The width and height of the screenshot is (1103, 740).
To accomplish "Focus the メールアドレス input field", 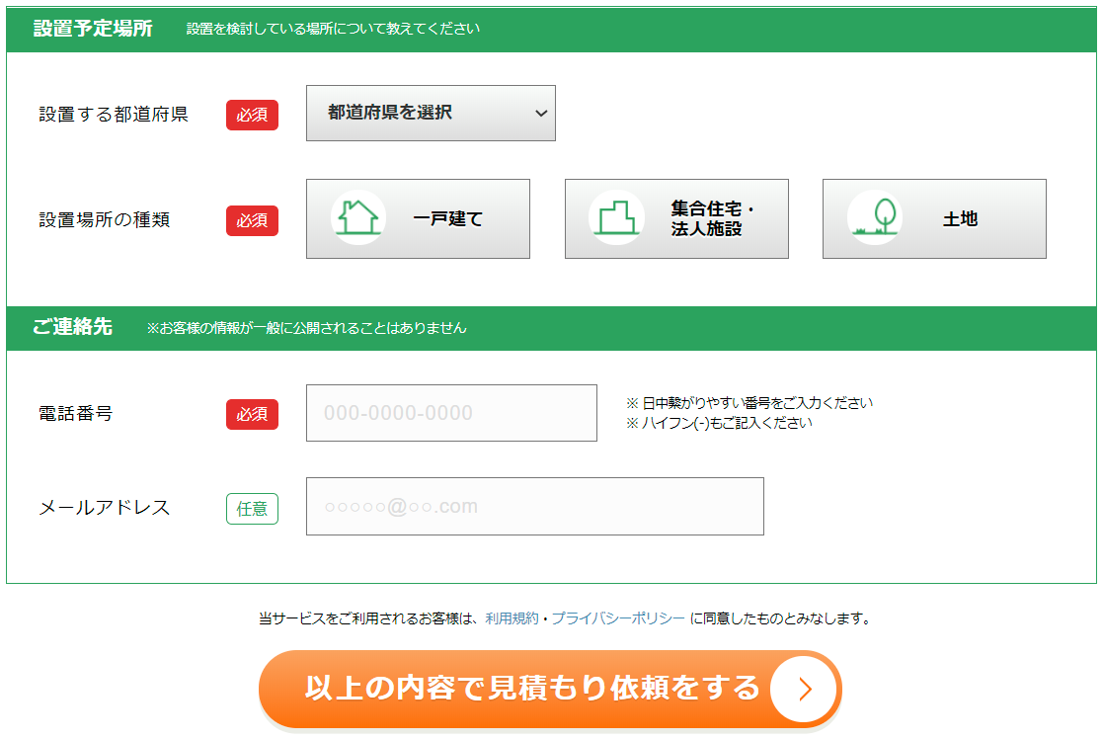I will [534, 506].
